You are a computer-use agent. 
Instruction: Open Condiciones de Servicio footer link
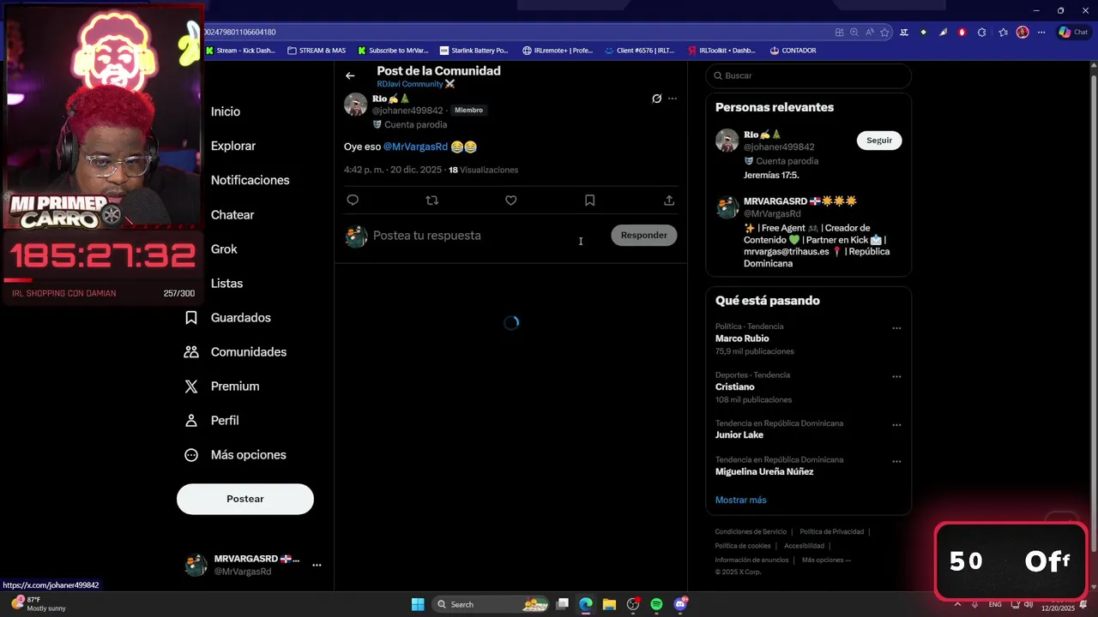coord(751,532)
